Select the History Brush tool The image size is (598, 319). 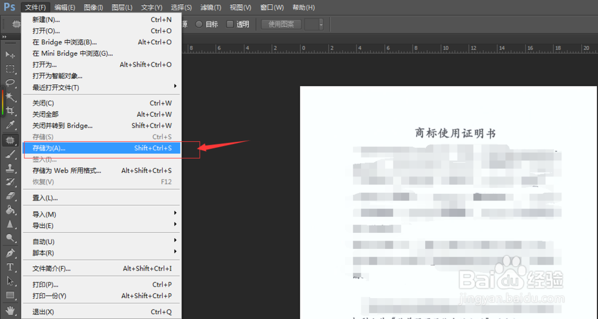tap(10, 182)
